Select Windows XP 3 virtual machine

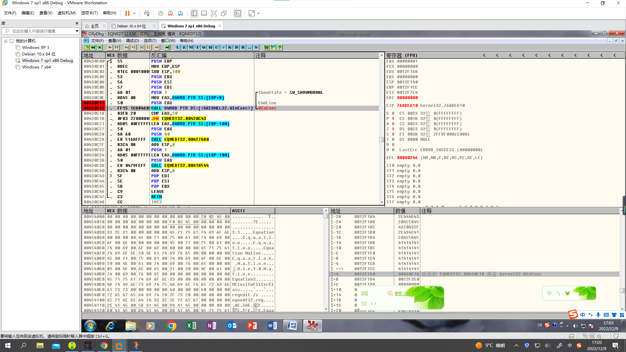coord(36,48)
